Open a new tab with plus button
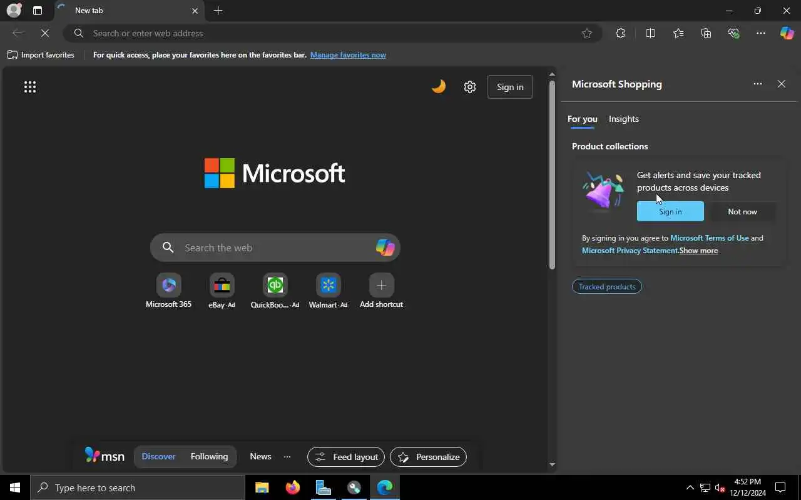801x500 pixels. tap(218, 11)
